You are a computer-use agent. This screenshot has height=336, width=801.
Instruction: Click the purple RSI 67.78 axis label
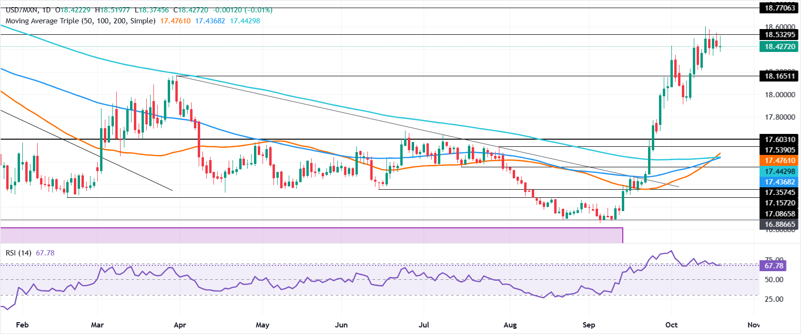(774, 266)
